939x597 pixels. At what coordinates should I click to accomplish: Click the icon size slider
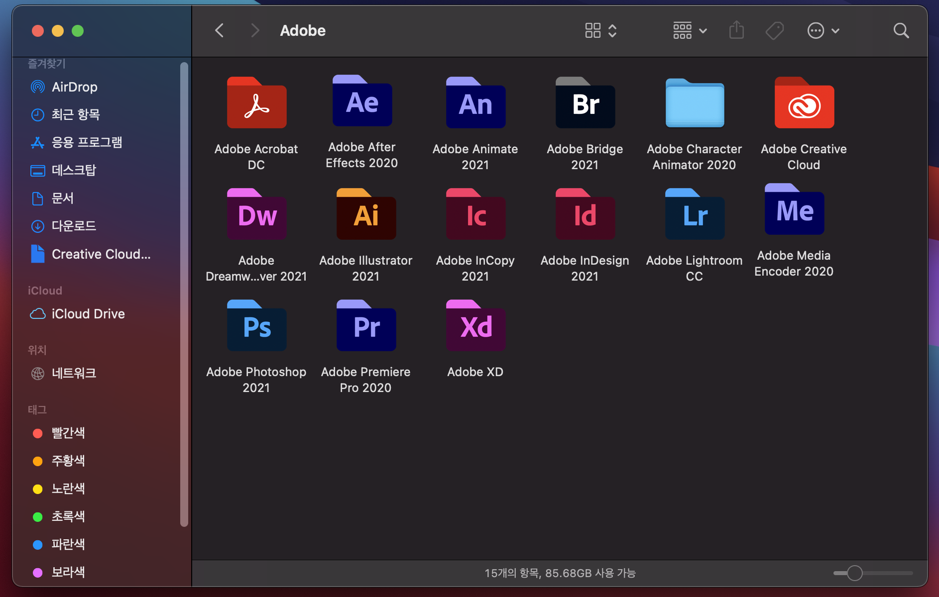click(x=873, y=573)
